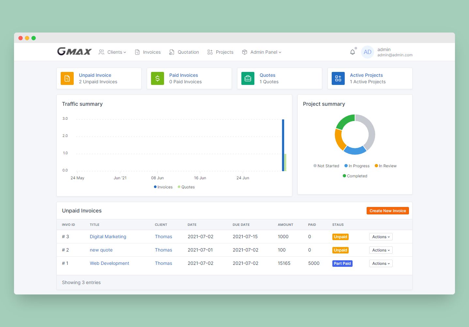Click the blue Invoices bar in chart
The image size is (469, 327).
click(283, 145)
